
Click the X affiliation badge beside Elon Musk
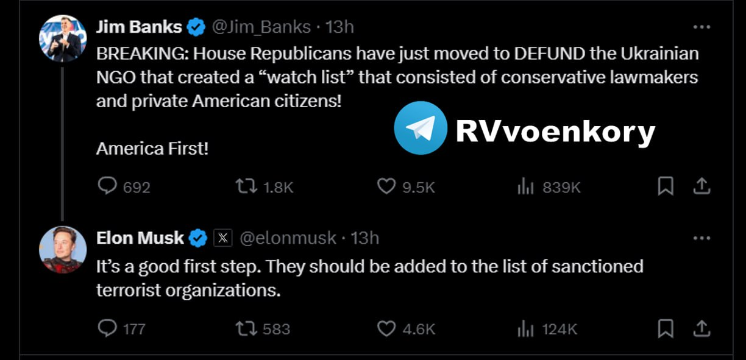point(223,238)
